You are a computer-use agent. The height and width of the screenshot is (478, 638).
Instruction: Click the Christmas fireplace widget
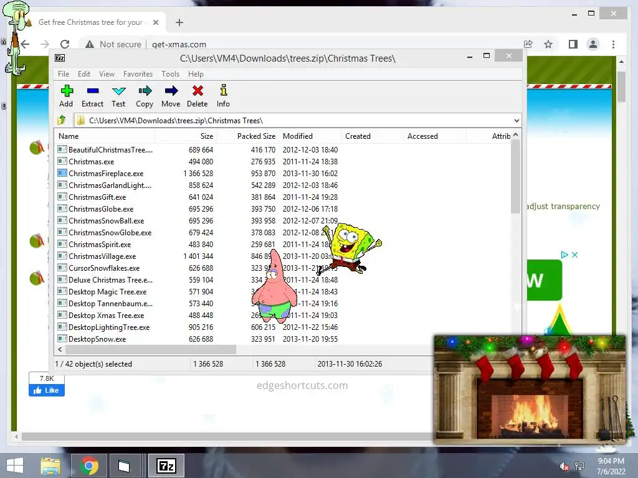point(530,390)
